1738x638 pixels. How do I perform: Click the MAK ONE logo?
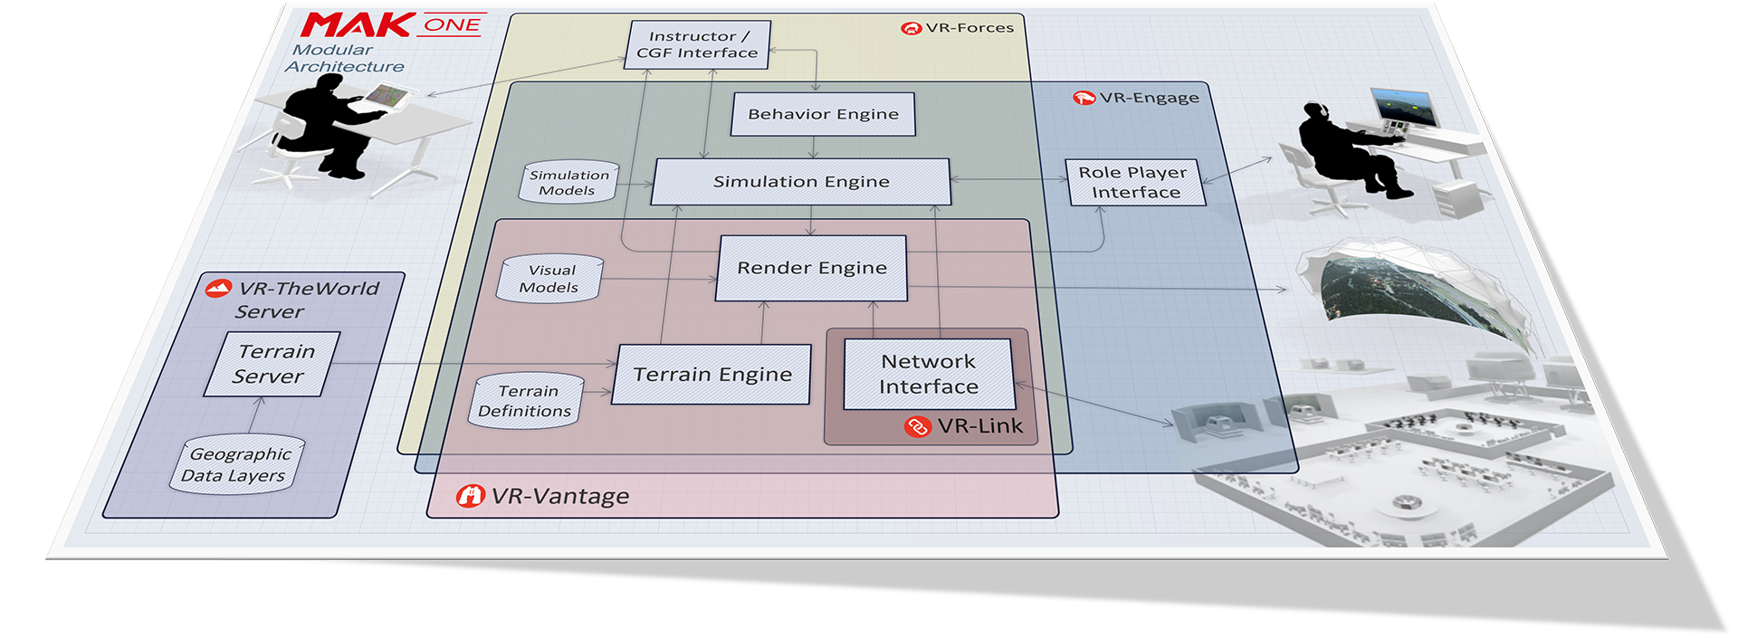pos(391,25)
